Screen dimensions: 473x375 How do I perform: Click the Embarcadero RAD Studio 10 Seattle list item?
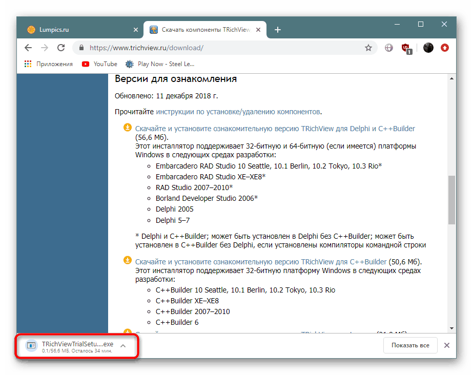click(269, 166)
